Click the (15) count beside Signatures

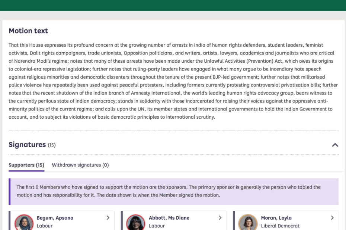click(x=52, y=145)
